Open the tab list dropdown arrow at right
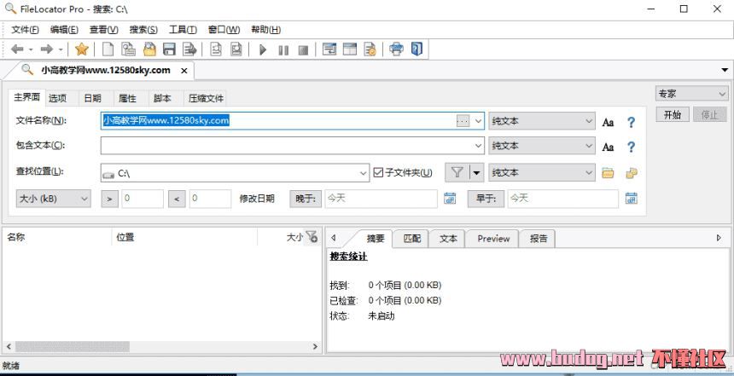 click(725, 70)
